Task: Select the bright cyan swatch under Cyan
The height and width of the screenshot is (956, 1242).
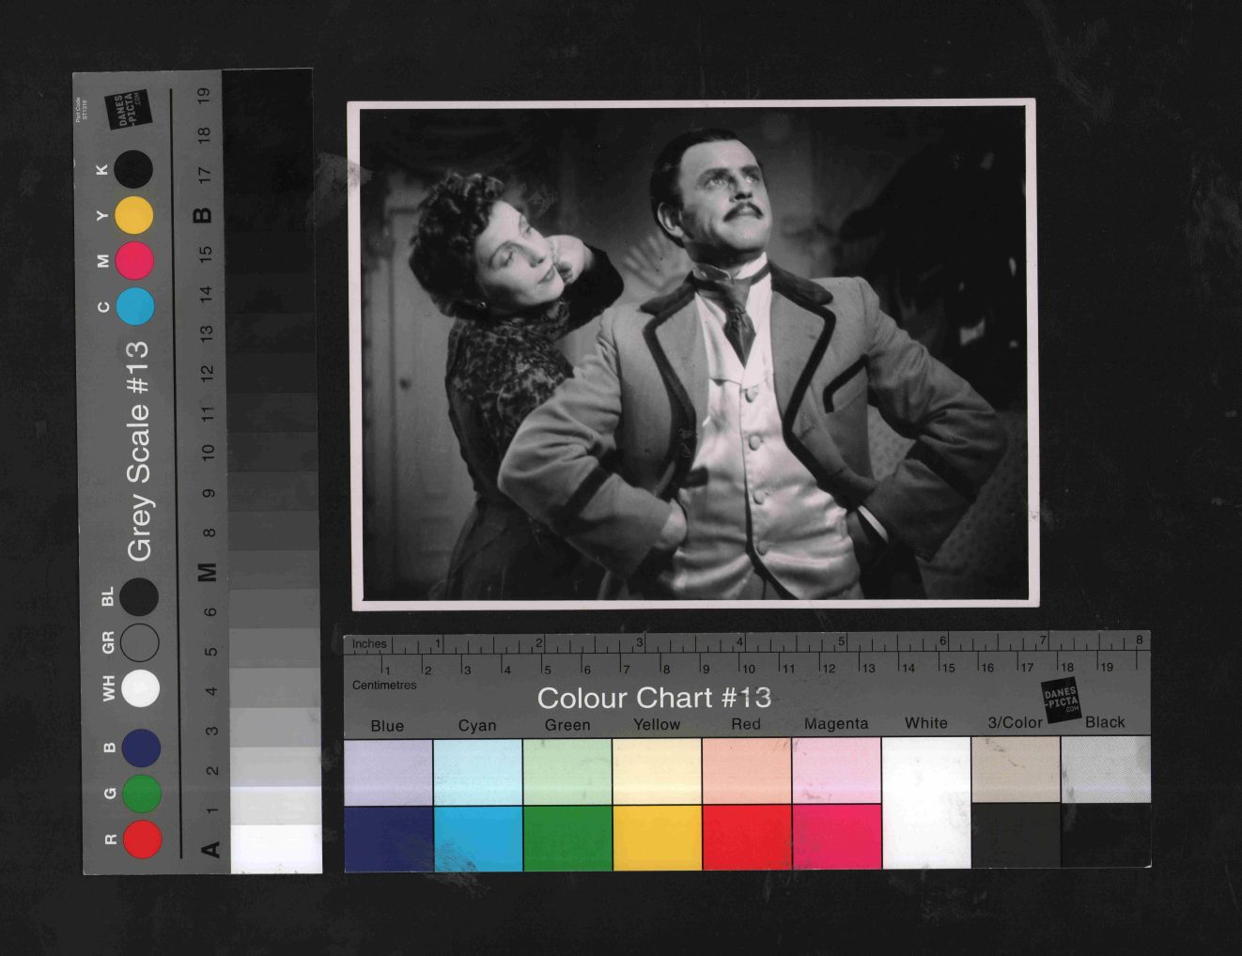Action: [x=478, y=838]
